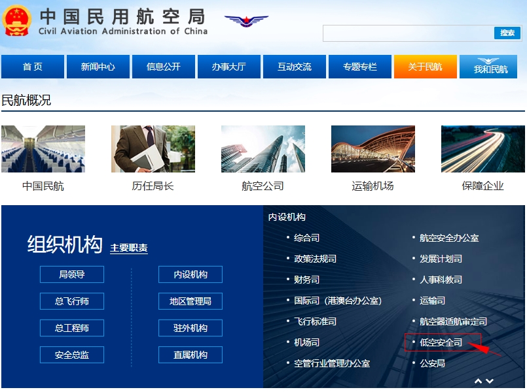Open the 航空公司 skyscraper thumbnail
This screenshot has width=527, height=392.
(x=263, y=149)
